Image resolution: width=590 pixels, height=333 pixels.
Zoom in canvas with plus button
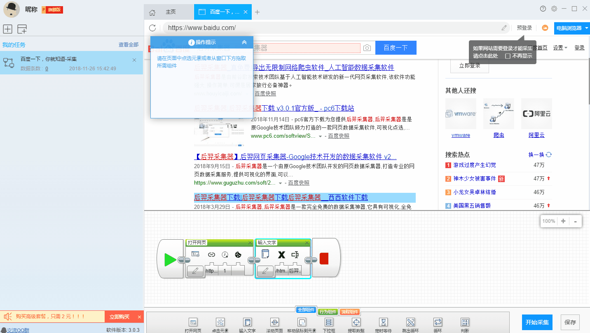[x=563, y=221]
